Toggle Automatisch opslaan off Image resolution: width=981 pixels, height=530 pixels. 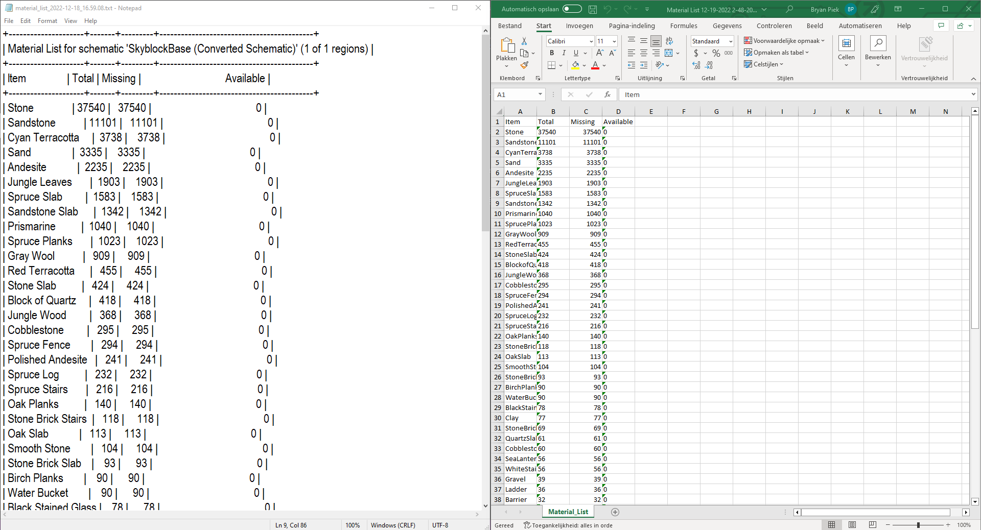click(x=572, y=9)
